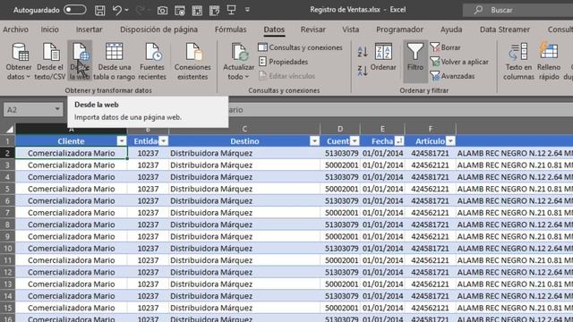Toggle the Autoguardado switch
573x322 pixels.
pos(75,10)
